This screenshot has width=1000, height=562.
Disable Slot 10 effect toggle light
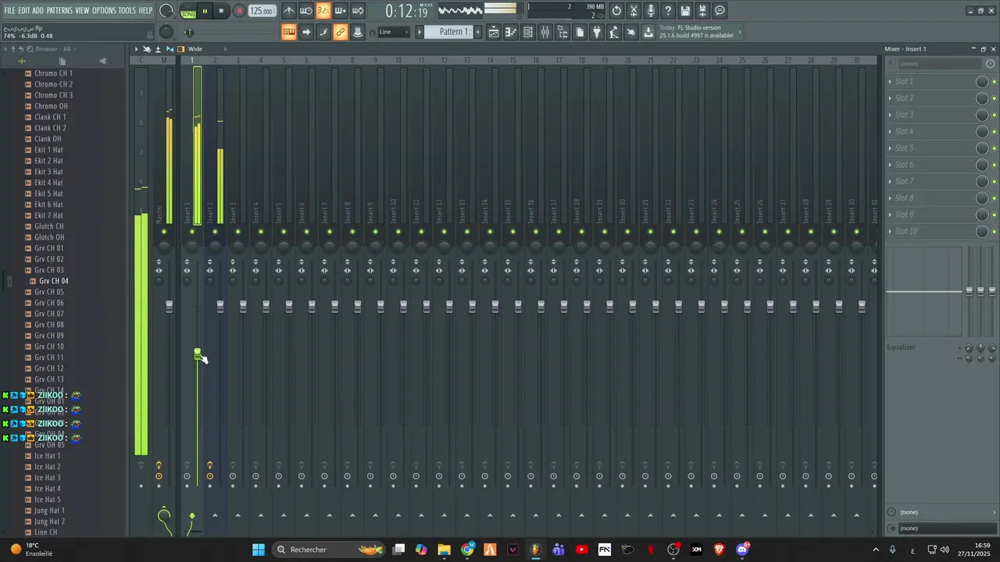click(994, 232)
